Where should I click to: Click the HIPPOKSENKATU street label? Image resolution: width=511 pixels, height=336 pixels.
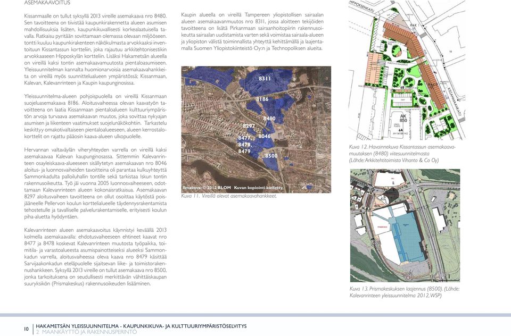coord(361,6)
